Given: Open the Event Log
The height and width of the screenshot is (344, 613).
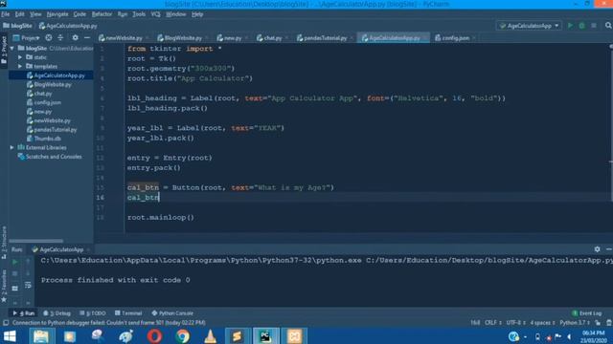Looking at the screenshot, I should [x=586, y=313].
